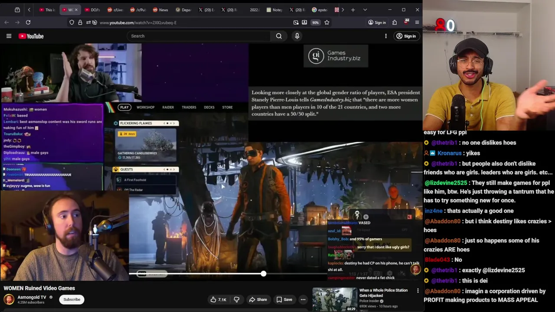555x312 pixels.
Task: Go back to previous page
Action: [x=7, y=22]
